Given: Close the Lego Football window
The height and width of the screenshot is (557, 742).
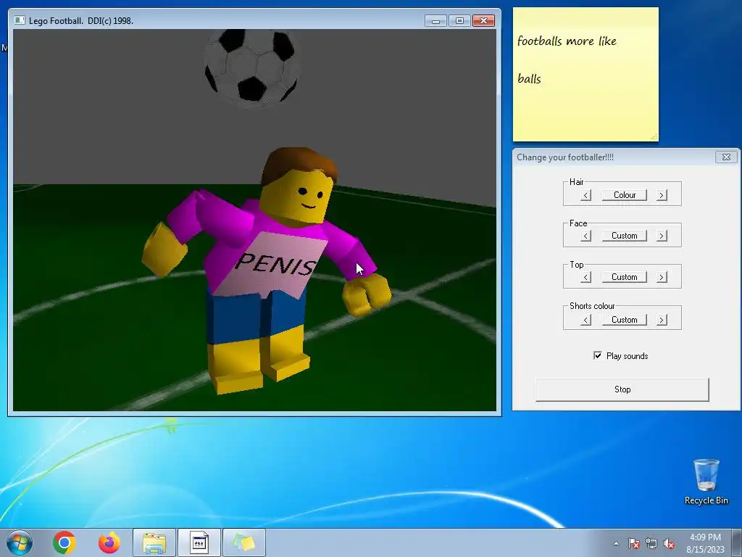Looking at the screenshot, I should 483,21.
